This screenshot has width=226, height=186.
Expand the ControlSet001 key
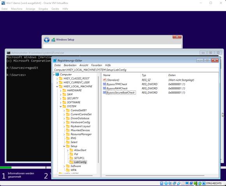tap(64, 110)
